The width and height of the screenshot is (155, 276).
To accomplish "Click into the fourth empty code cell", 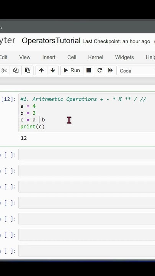I will point(86,203).
